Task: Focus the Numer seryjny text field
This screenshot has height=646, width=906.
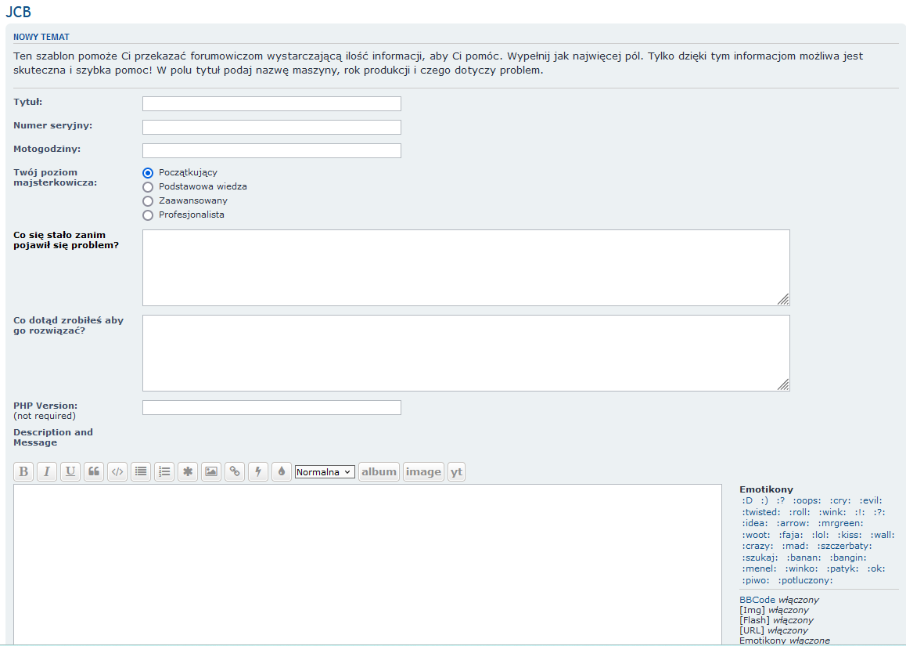Action: [271, 128]
